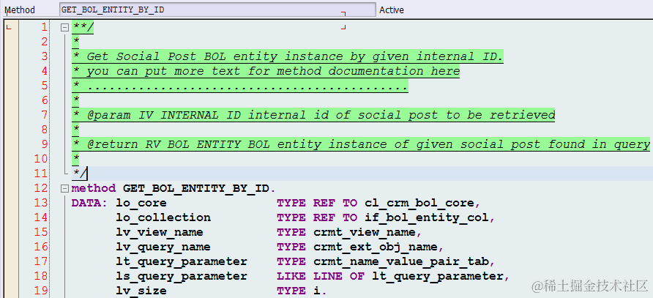
Task: Click line number 12 in gutter
Action: coord(41,188)
